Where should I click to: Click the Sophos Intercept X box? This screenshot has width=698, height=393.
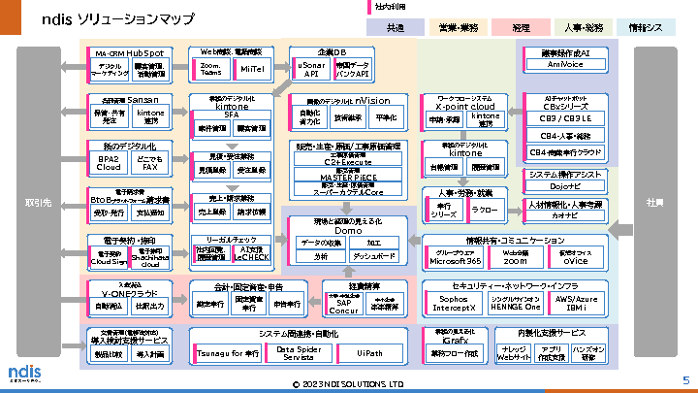pos(454,303)
